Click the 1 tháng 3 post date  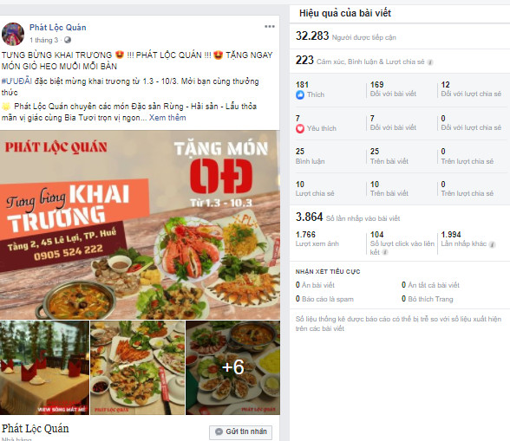tap(44, 40)
